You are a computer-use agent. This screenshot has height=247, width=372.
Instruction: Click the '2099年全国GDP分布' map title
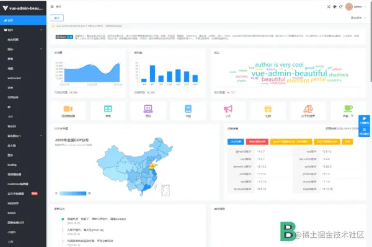72,140
